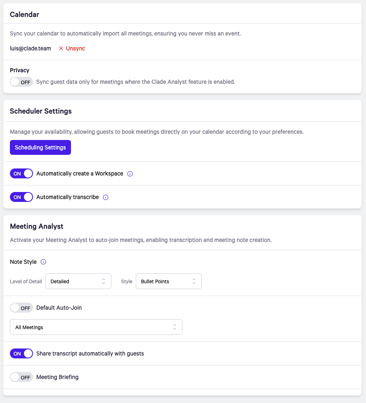Open the Level of Detail dropdown
This screenshot has width=366, height=403.
(x=78, y=281)
